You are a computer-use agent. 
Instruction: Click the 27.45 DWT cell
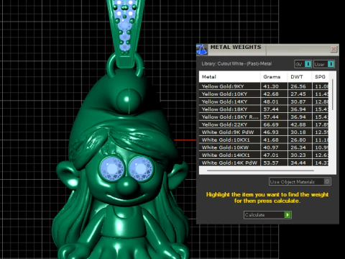(300, 94)
